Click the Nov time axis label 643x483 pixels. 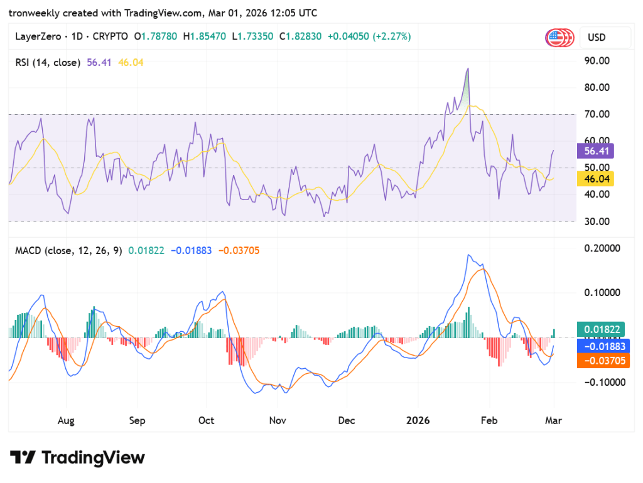pos(278,421)
